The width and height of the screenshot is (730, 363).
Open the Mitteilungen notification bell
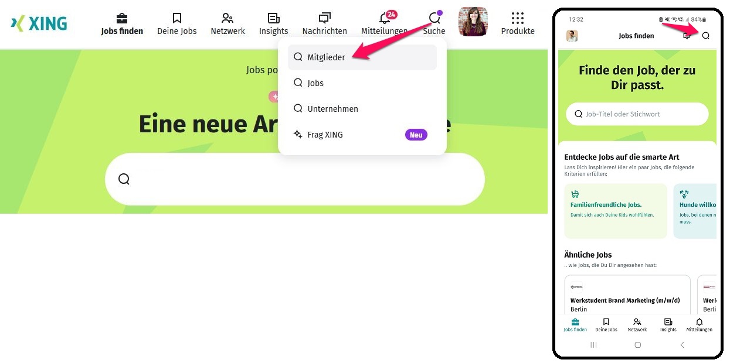384,19
